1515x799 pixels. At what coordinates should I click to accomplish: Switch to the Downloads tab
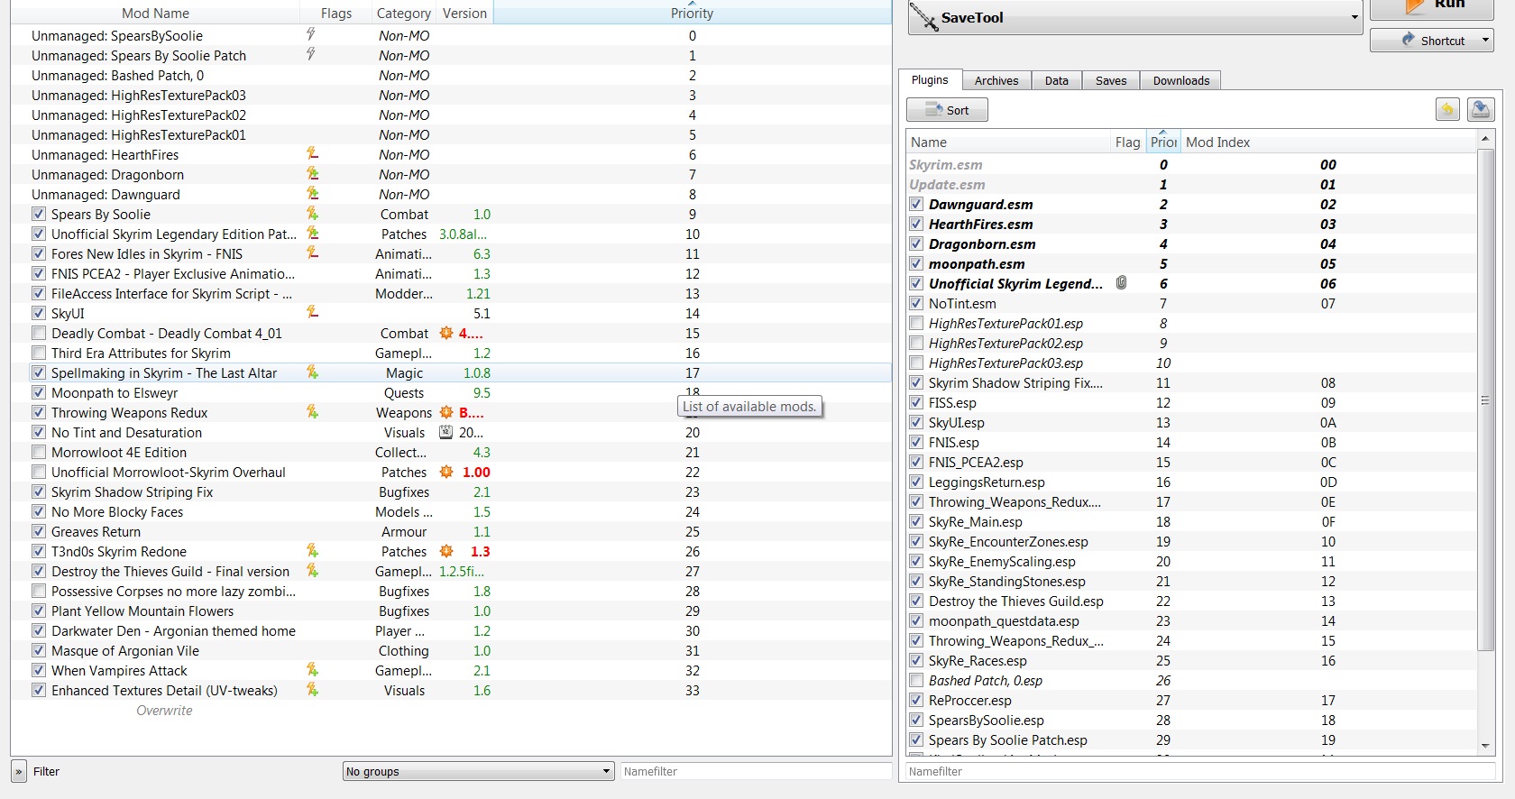click(1181, 80)
